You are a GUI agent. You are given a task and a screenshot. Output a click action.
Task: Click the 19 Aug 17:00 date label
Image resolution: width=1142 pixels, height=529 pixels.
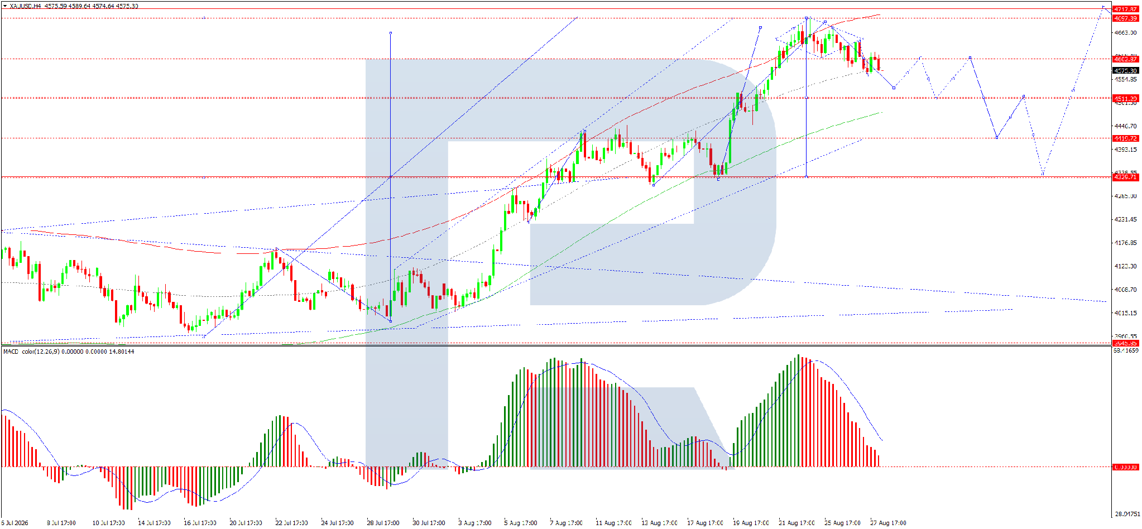pos(751,523)
